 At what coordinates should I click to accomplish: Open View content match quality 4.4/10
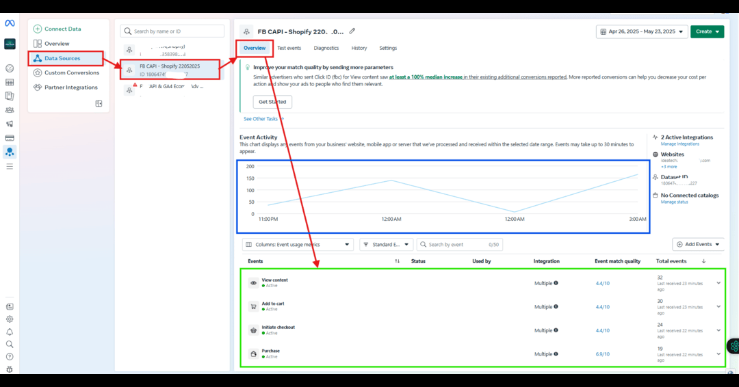[602, 283]
